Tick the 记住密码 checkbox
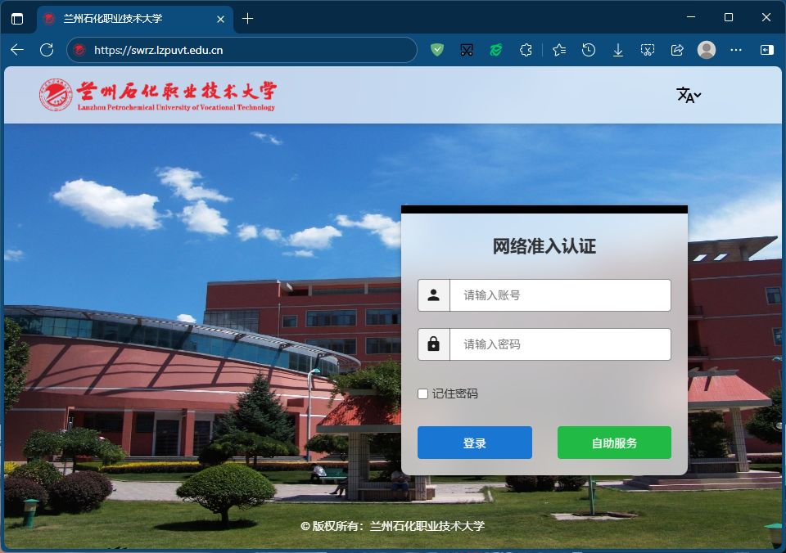The width and height of the screenshot is (786, 553). click(423, 393)
